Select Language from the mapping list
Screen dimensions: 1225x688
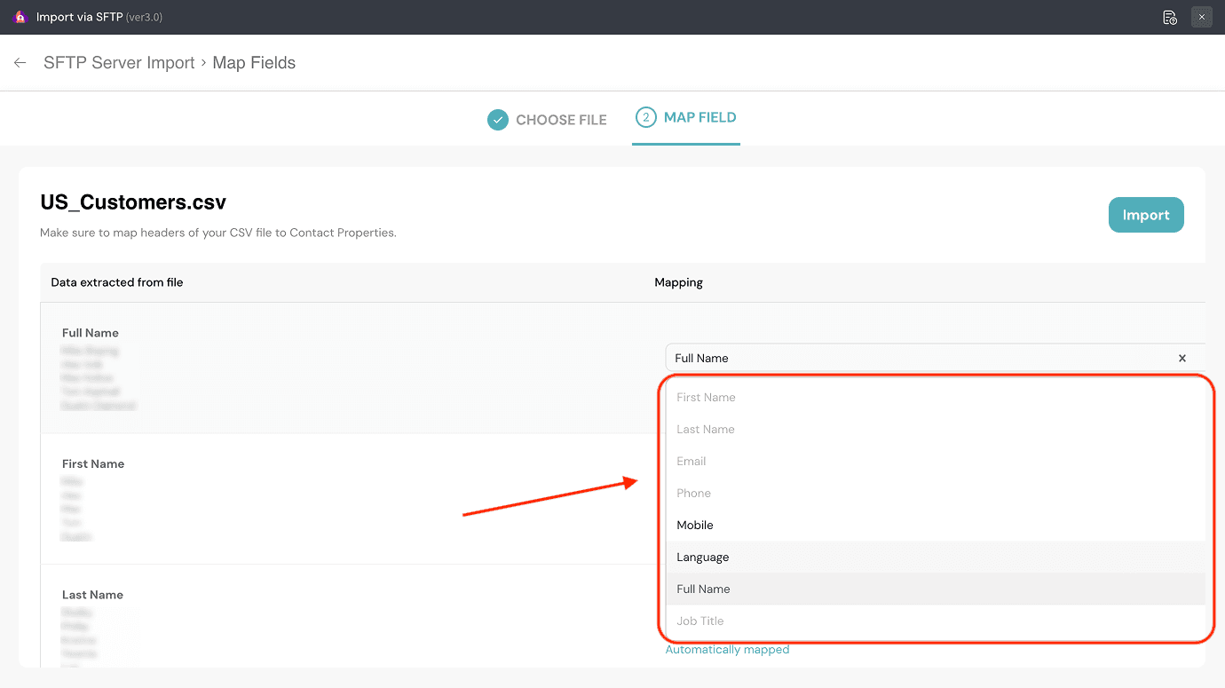(703, 558)
